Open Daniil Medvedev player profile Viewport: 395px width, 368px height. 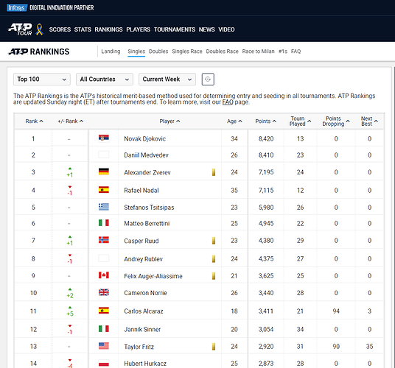[146, 155]
